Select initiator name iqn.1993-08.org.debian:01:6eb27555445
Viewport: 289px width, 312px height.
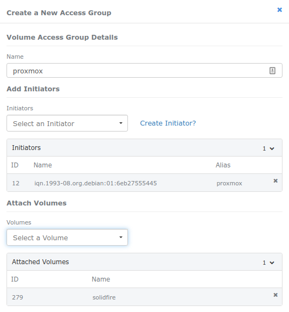point(95,183)
